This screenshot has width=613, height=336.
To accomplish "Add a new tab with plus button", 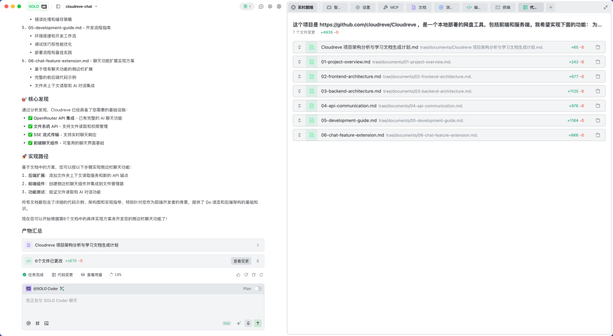I will click(x=551, y=7).
